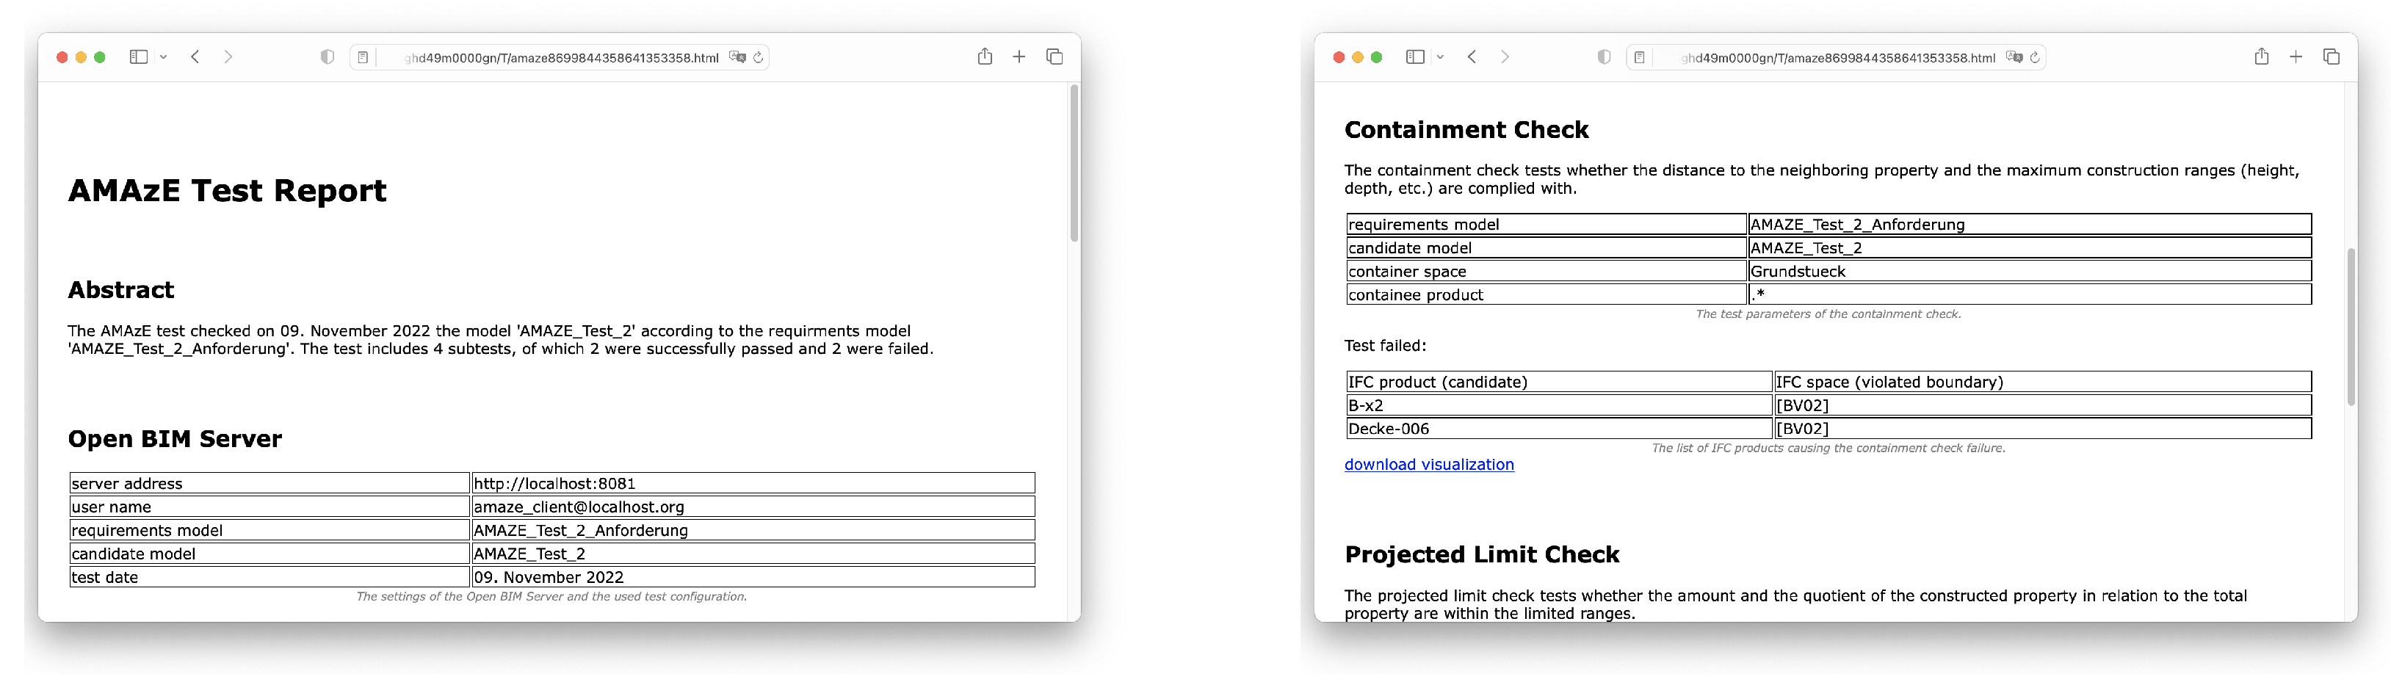Go back in the right Containment Check window
This screenshot has height=696, width=2391.
coord(1471,57)
